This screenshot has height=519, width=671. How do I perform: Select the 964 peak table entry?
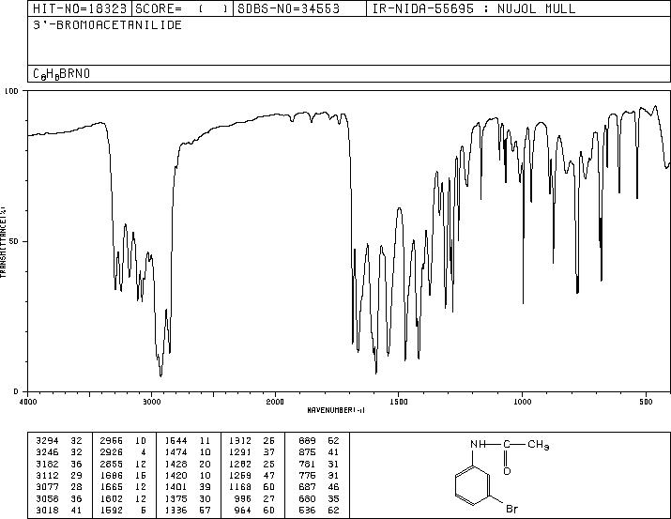(x=255, y=511)
